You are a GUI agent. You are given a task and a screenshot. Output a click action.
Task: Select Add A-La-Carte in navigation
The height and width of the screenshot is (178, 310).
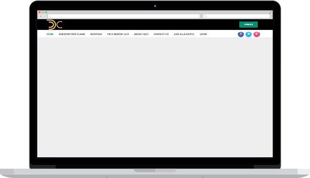pyautogui.click(x=184, y=34)
